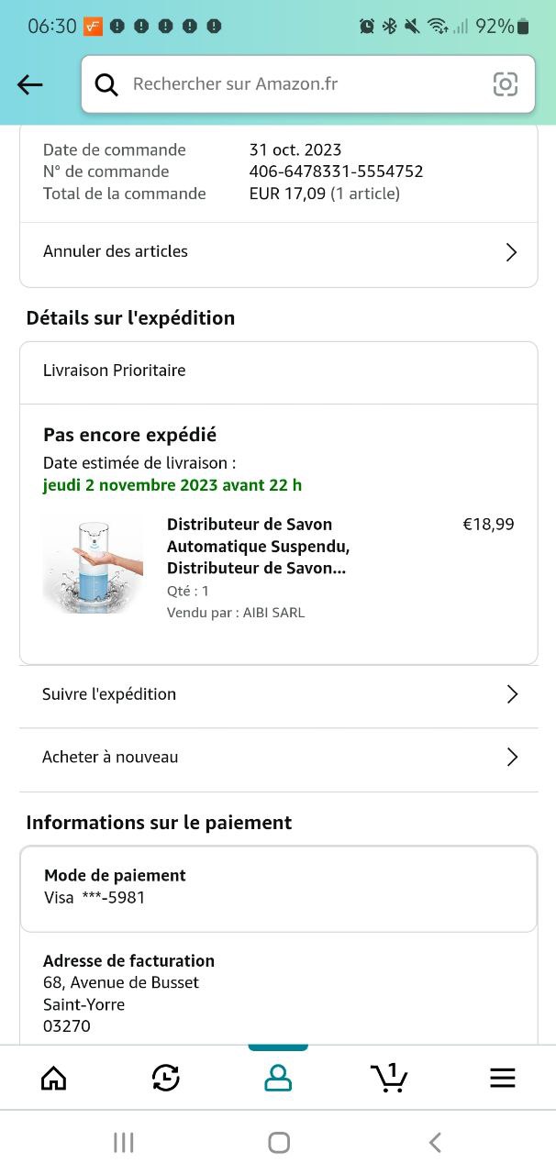Open the camera scan search icon
Viewport: 556px width, 1174px height.
click(x=505, y=84)
